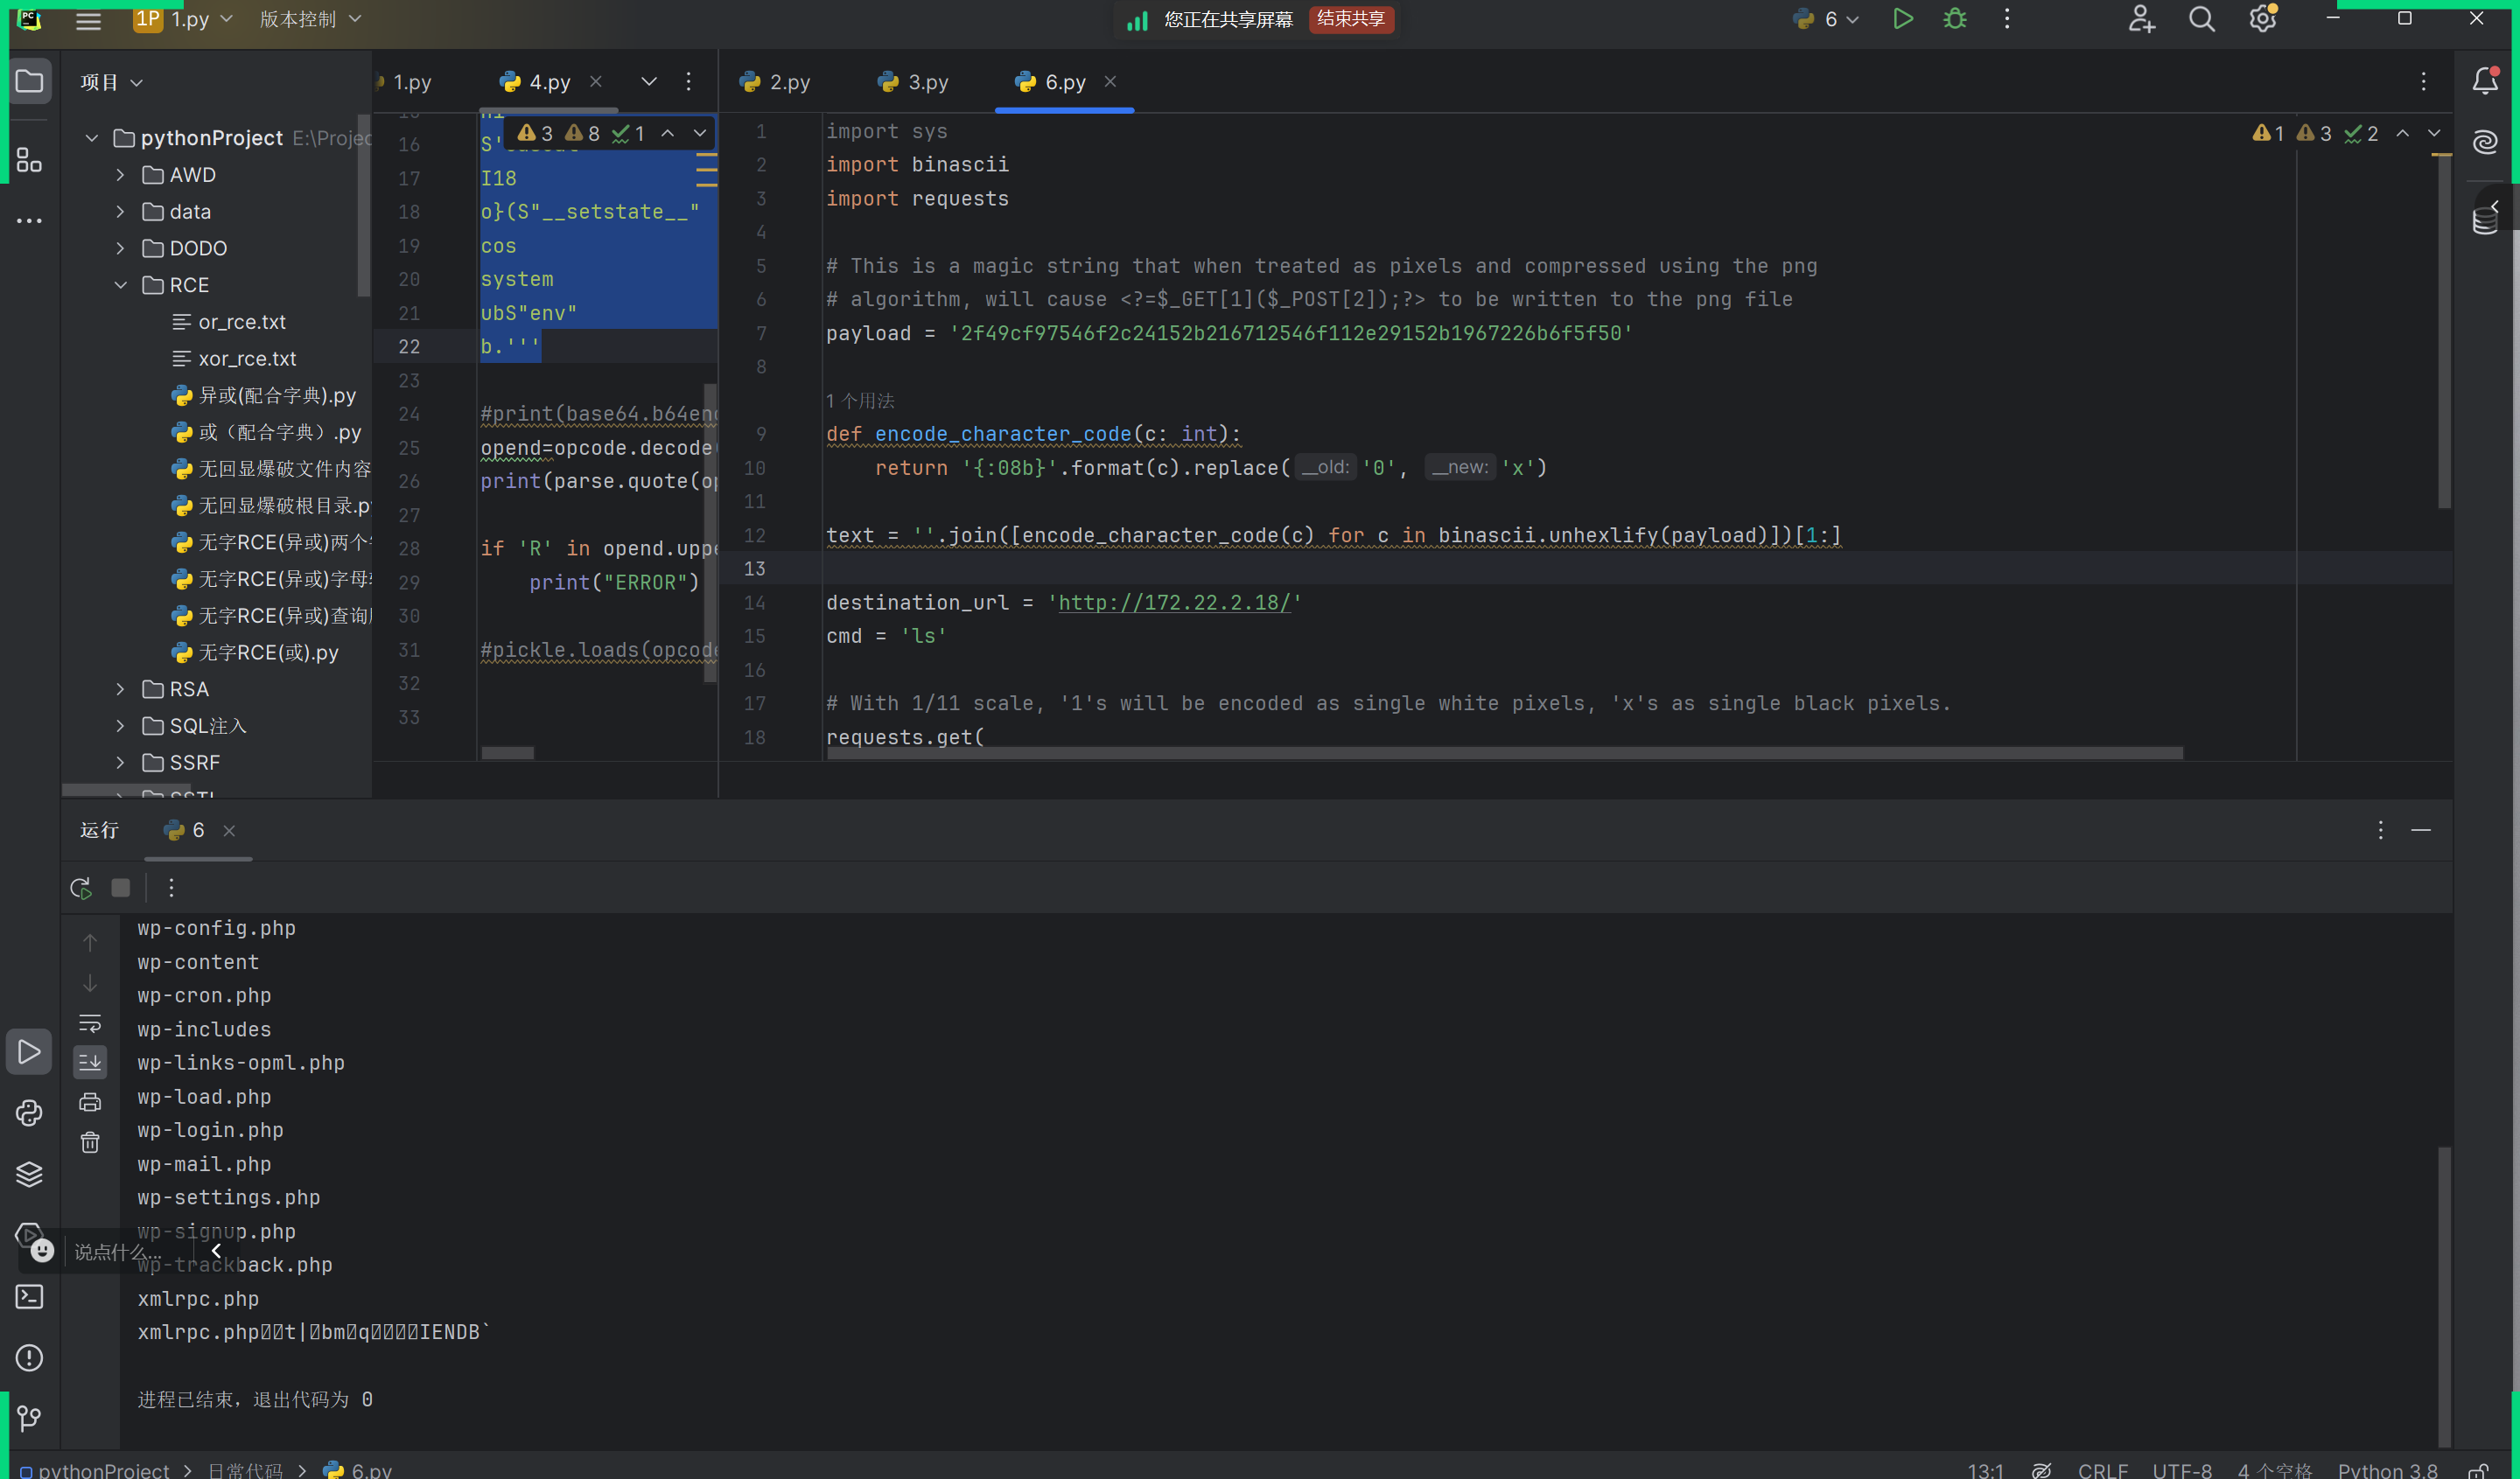Expand the data folder
The image size is (2520, 1479).
(120, 212)
